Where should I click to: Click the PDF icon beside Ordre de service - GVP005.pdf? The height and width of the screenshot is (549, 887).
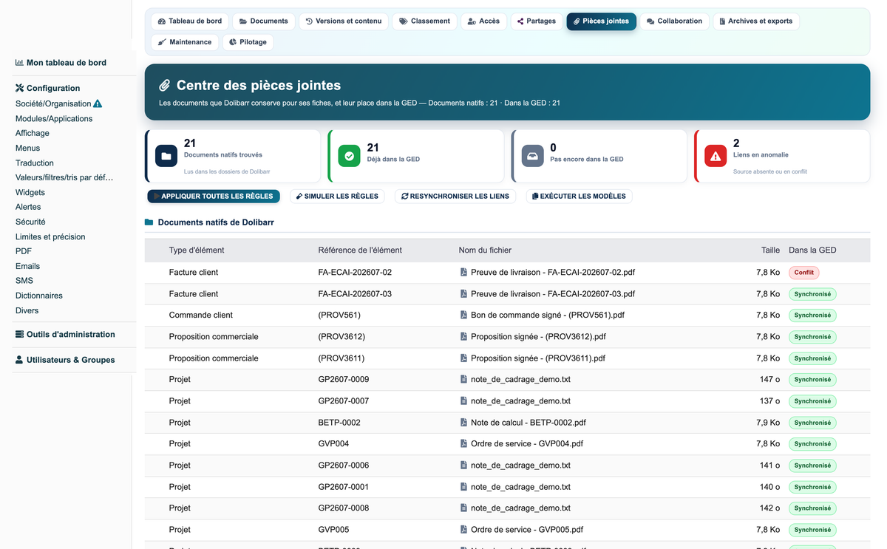pyautogui.click(x=463, y=530)
